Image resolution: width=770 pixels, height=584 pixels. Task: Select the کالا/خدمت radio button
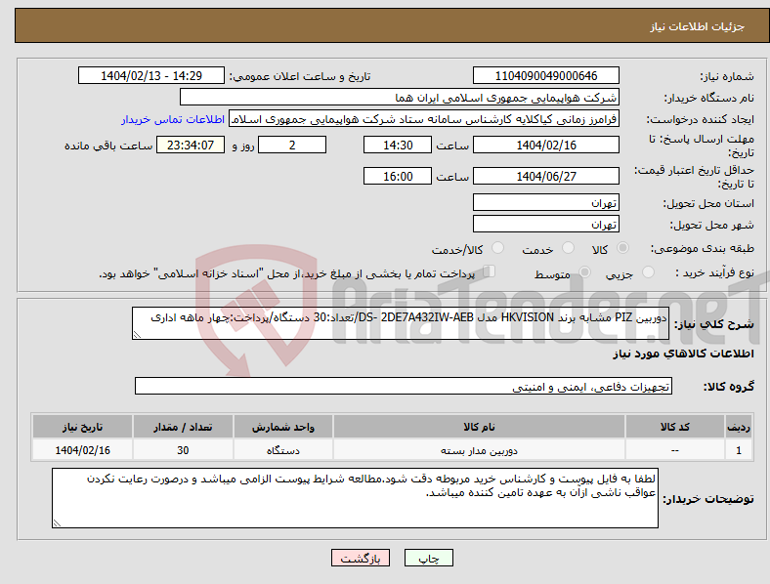(498, 248)
